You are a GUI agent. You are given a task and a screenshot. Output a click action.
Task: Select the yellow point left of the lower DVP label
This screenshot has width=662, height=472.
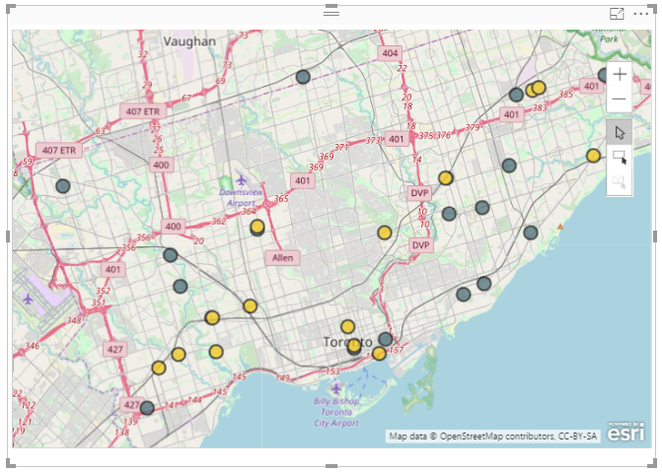[x=384, y=233]
